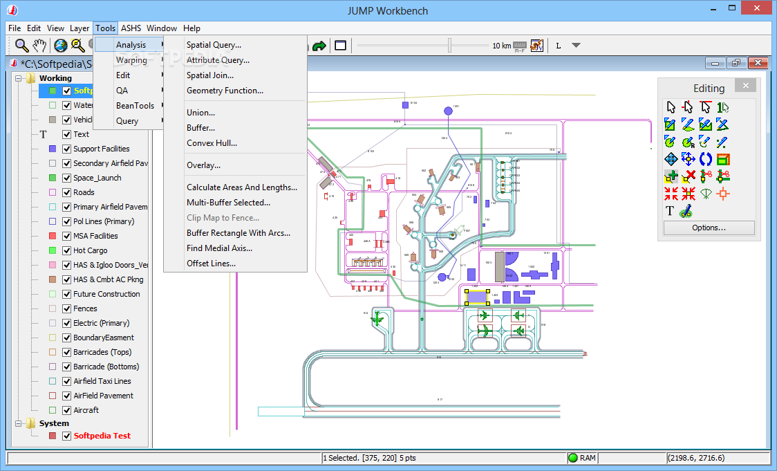Select the Delete Vertex red X tool
Viewport: 777px width, 471px height.
(688, 176)
